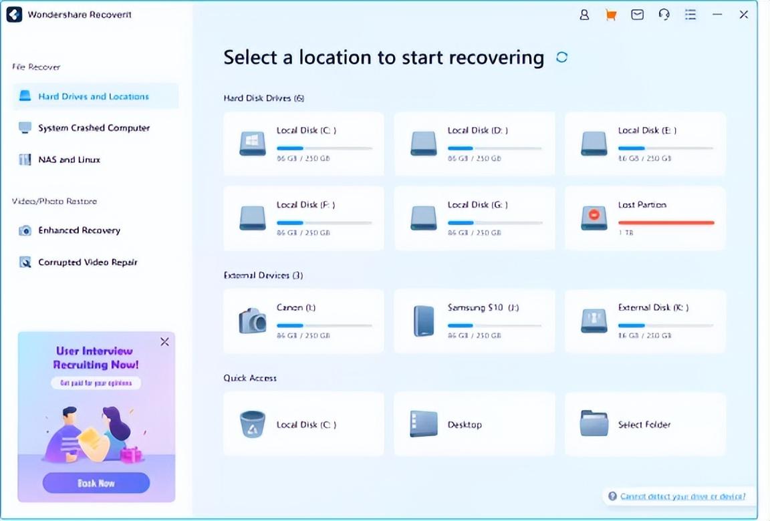Screen dimensions: 770x521
Task: Select the Recycle Bin quick access tile
Action: click(303, 424)
